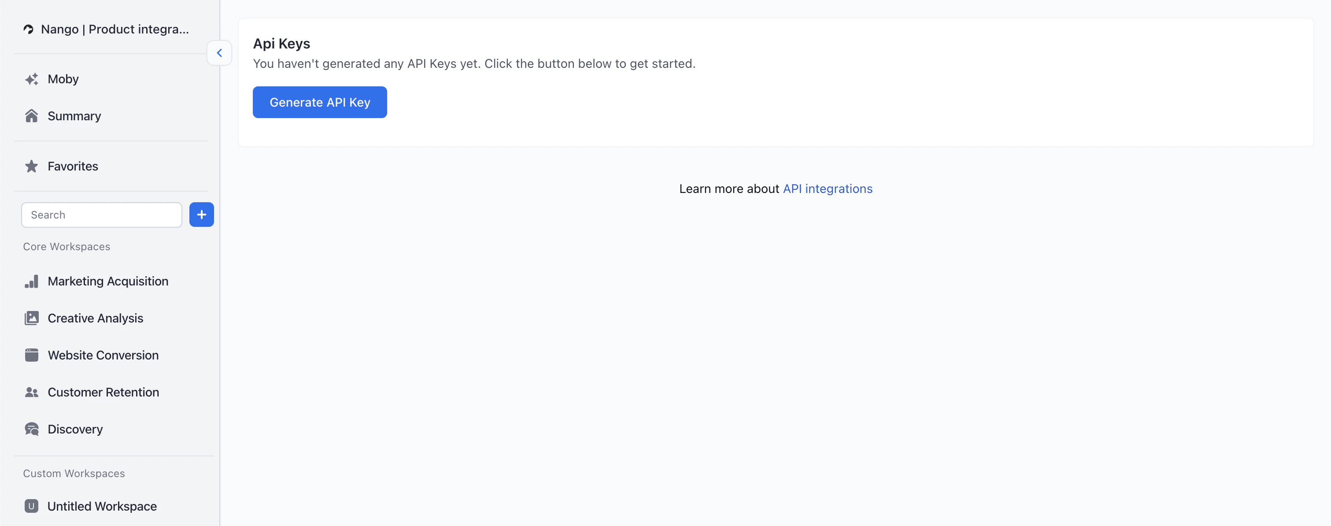
Task: Open the Moby menu item
Action: [63, 79]
